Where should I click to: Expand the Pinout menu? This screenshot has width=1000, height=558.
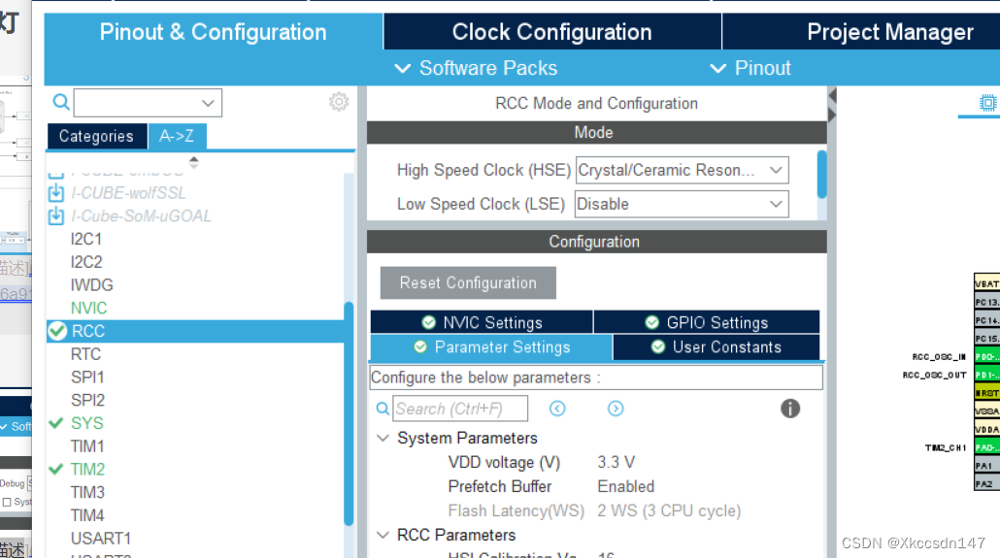(750, 68)
